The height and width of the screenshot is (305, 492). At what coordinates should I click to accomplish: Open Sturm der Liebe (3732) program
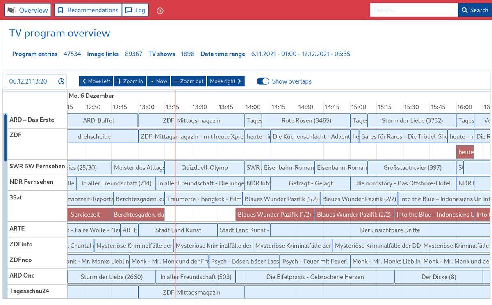(x=412, y=120)
